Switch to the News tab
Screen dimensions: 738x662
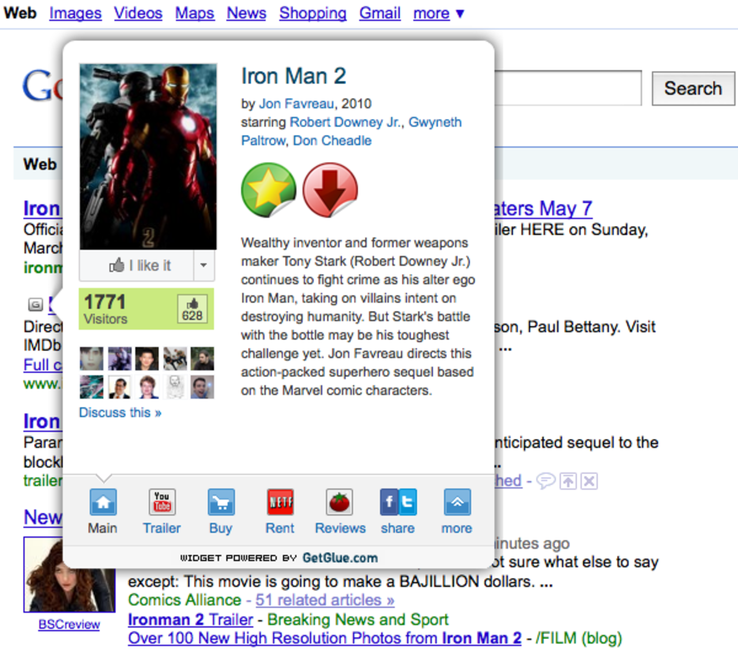coord(246,13)
